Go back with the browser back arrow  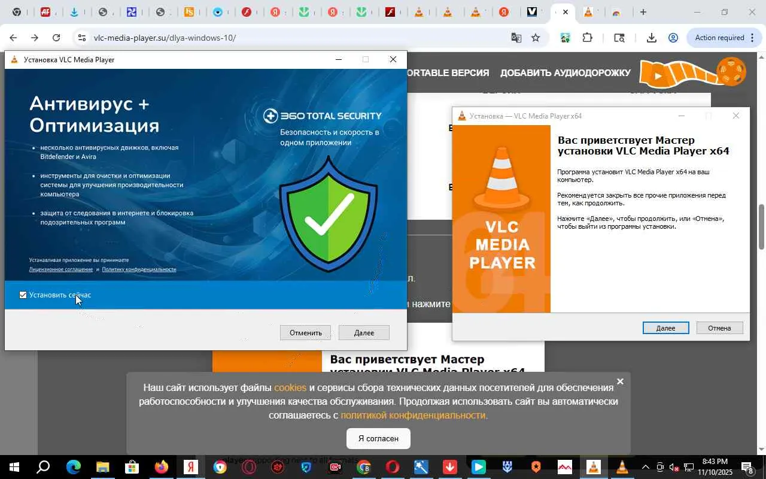[13, 38]
